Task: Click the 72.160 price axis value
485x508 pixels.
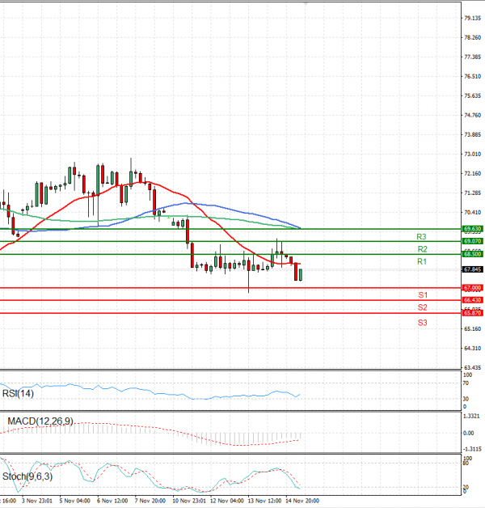Action: pyautogui.click(x=472, y=174)
